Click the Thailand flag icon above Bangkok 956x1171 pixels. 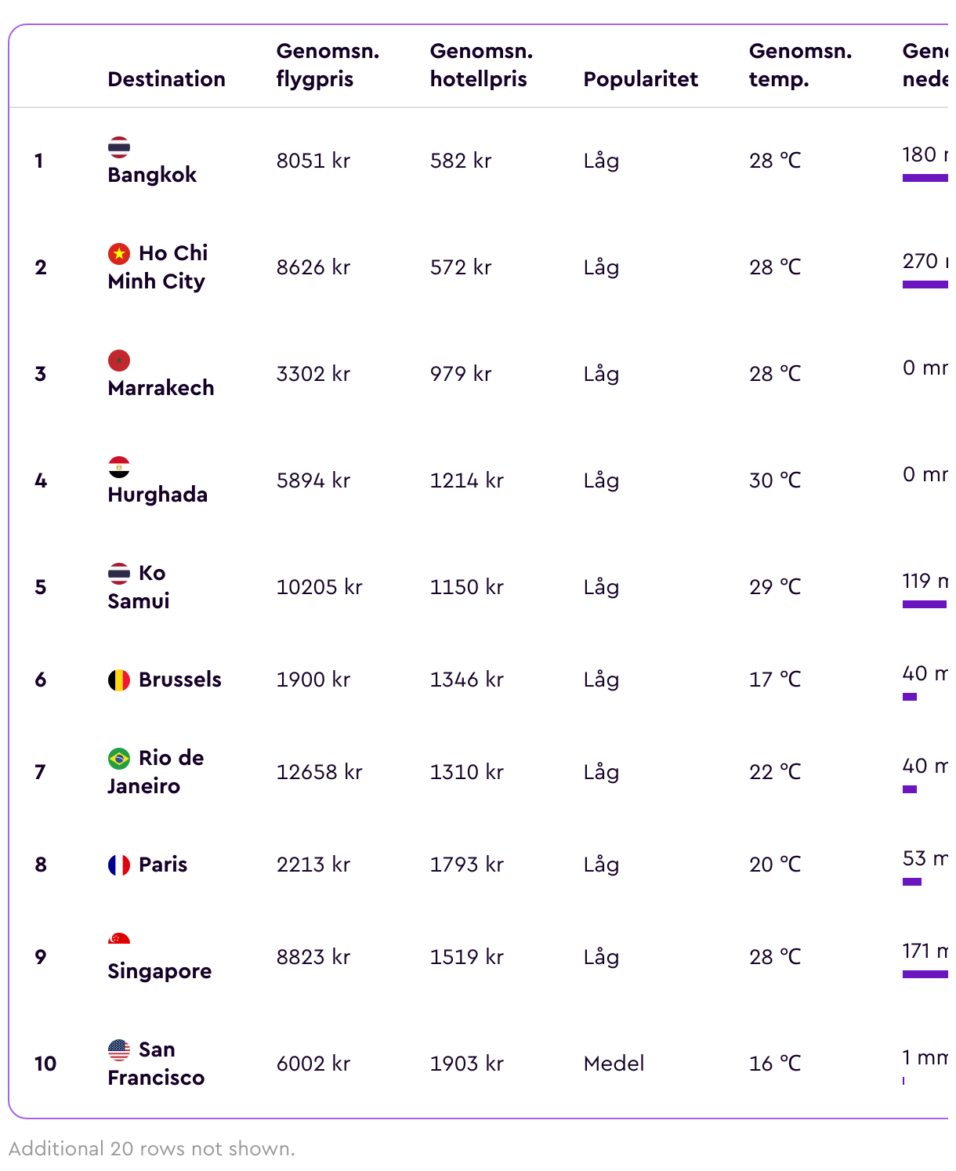pyautogui.click(x=119, y=147)
